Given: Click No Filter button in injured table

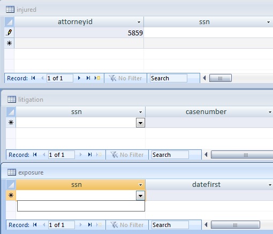Looking at the screenshot, I should click(x=126, y=78).
